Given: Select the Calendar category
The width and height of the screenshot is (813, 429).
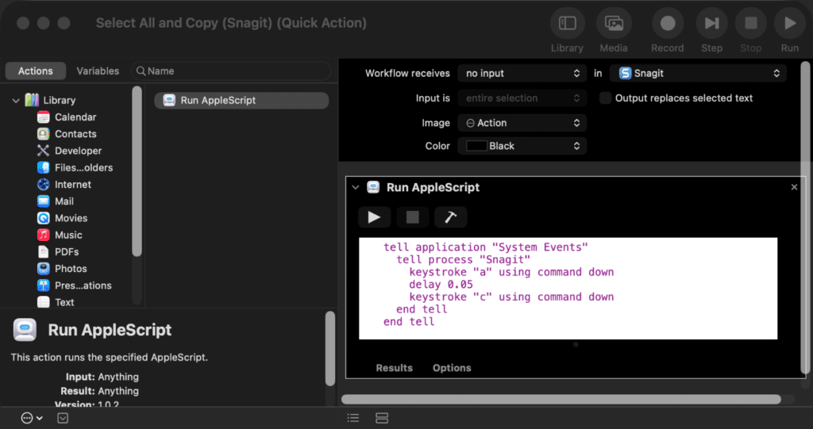Looking at the screenshot, I should [75, 117].
